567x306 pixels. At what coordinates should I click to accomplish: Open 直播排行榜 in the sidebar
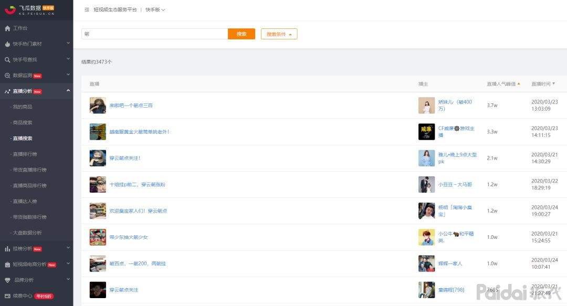click(25, 154)
